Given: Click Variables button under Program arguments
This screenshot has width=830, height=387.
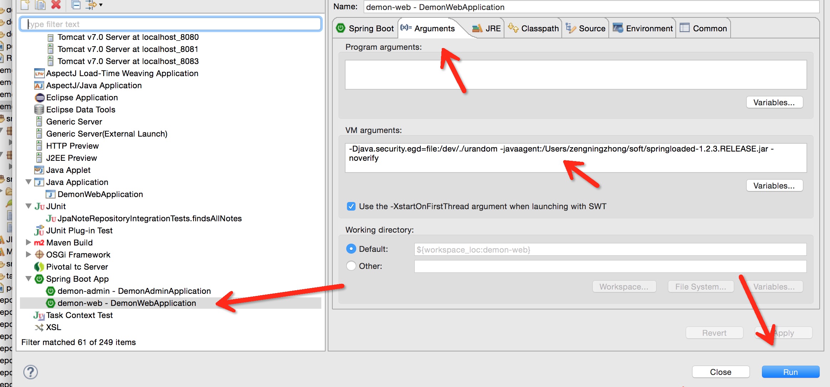Looking at the screenshot, I should 774,102.
